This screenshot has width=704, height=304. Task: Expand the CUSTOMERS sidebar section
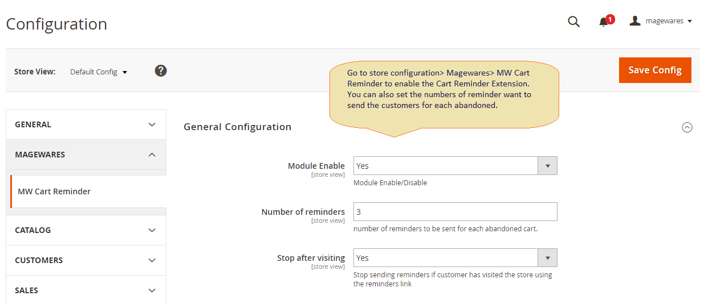(86, 260)
